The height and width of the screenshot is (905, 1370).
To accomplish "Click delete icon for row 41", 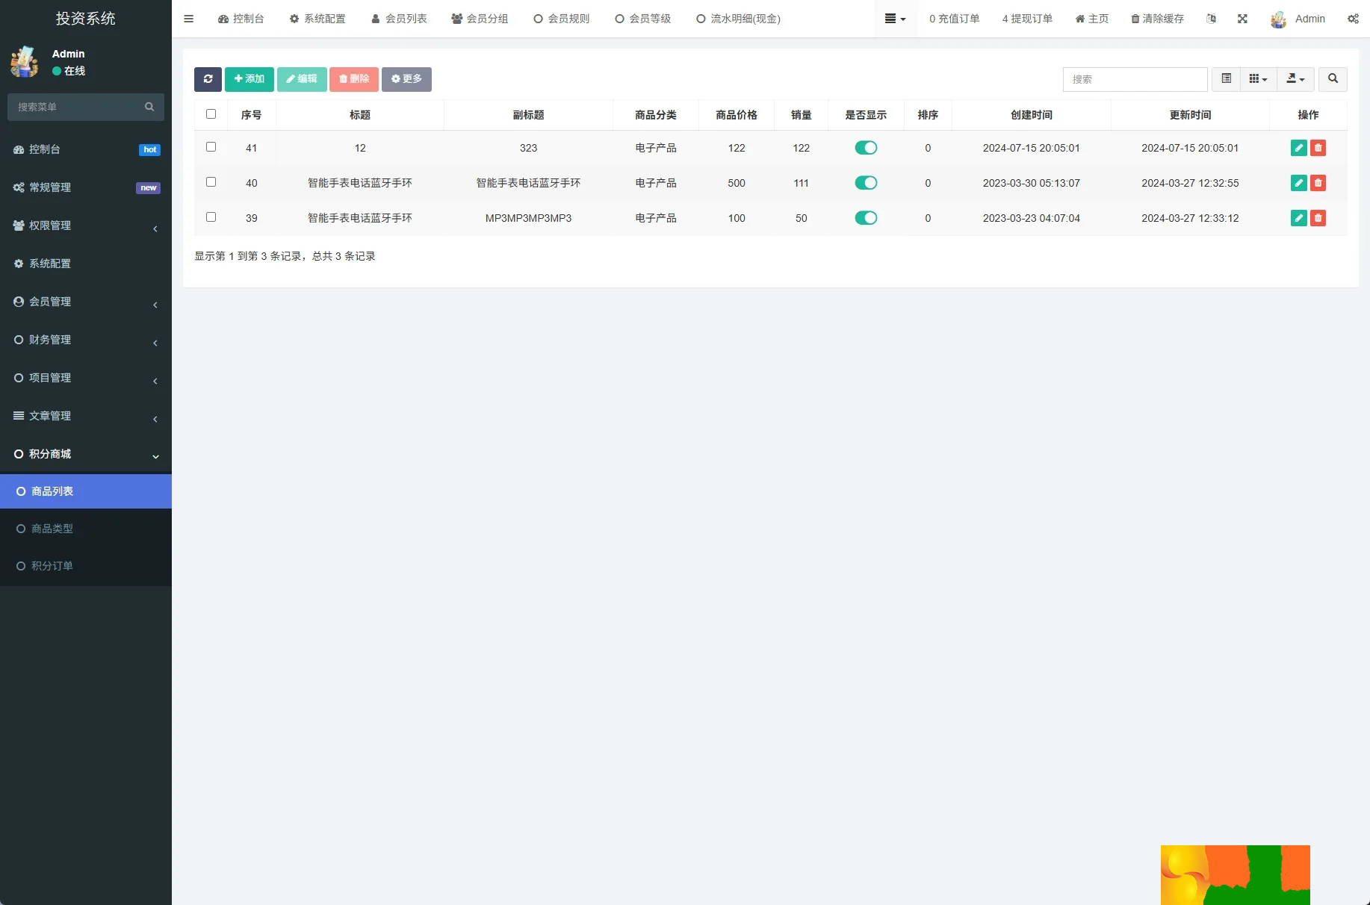I will pos(1318,148).
